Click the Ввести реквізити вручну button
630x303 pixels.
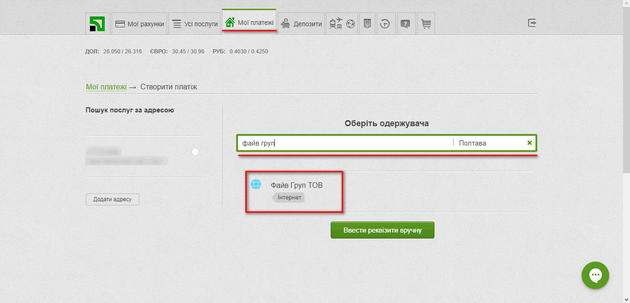tap(382, 230)
